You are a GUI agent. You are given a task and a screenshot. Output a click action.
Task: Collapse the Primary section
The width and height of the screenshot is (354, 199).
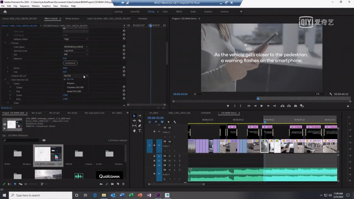(x=5, y=43)
